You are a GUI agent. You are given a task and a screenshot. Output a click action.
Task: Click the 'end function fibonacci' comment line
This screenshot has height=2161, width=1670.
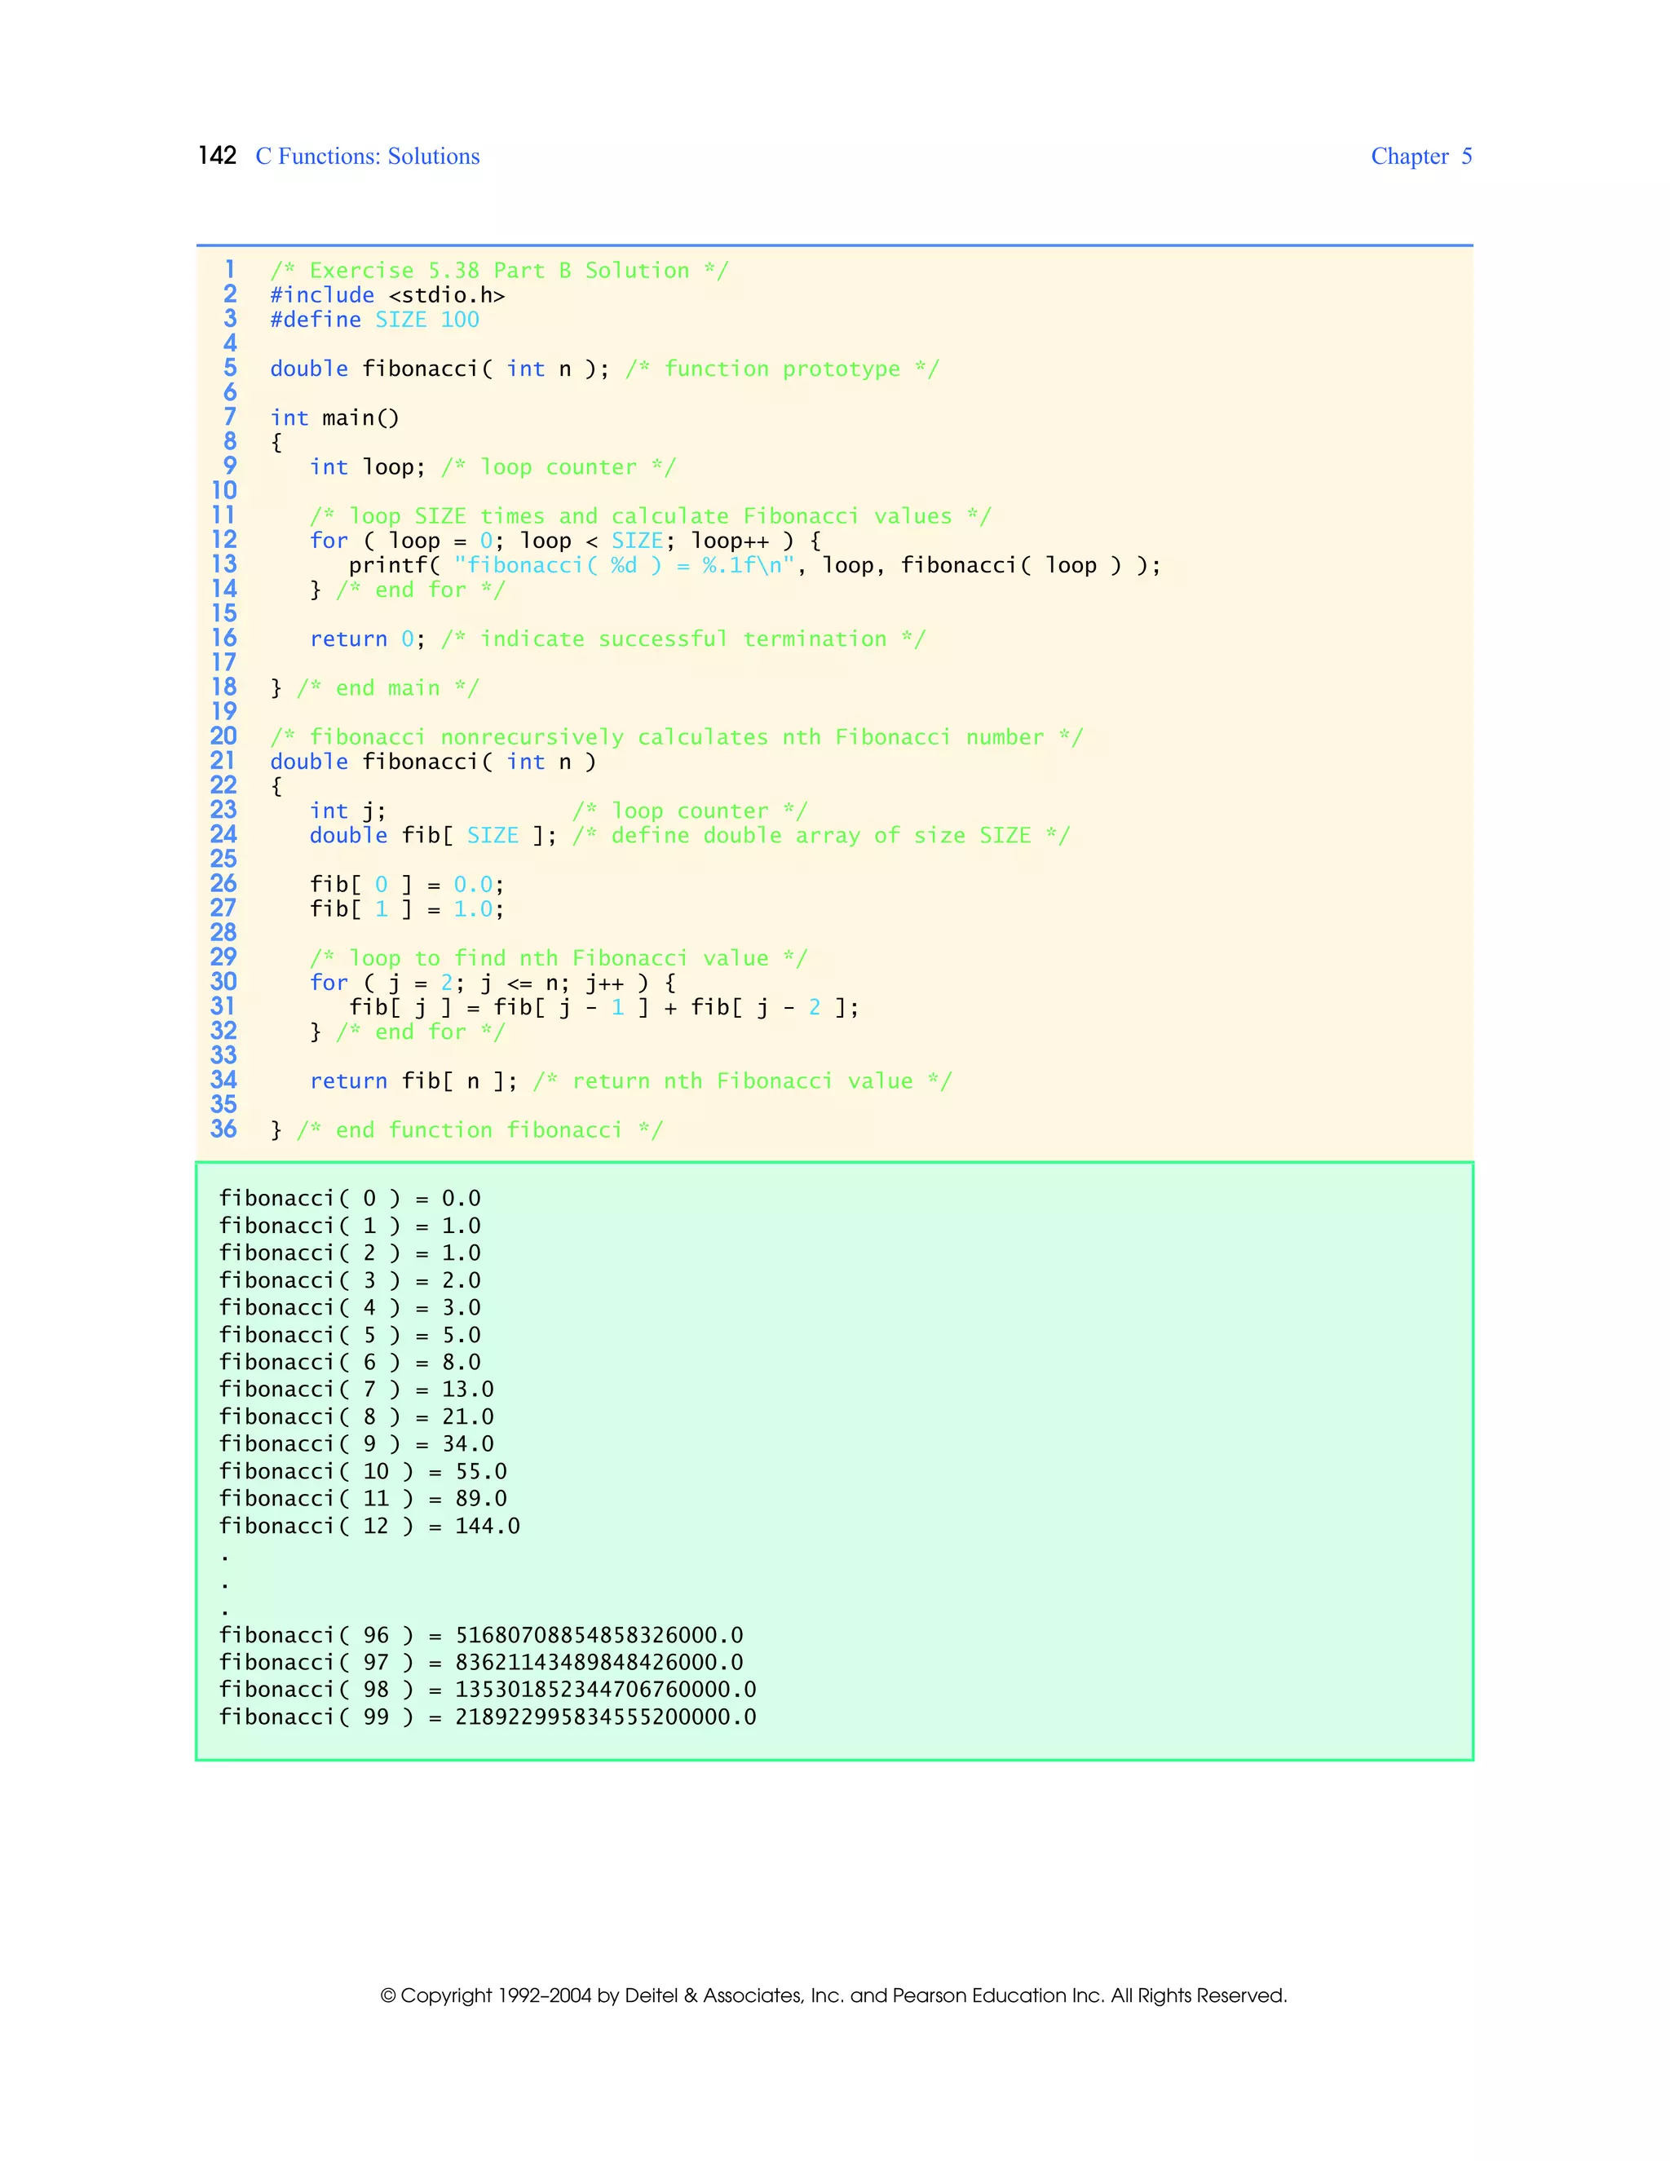coord(466,1130)
